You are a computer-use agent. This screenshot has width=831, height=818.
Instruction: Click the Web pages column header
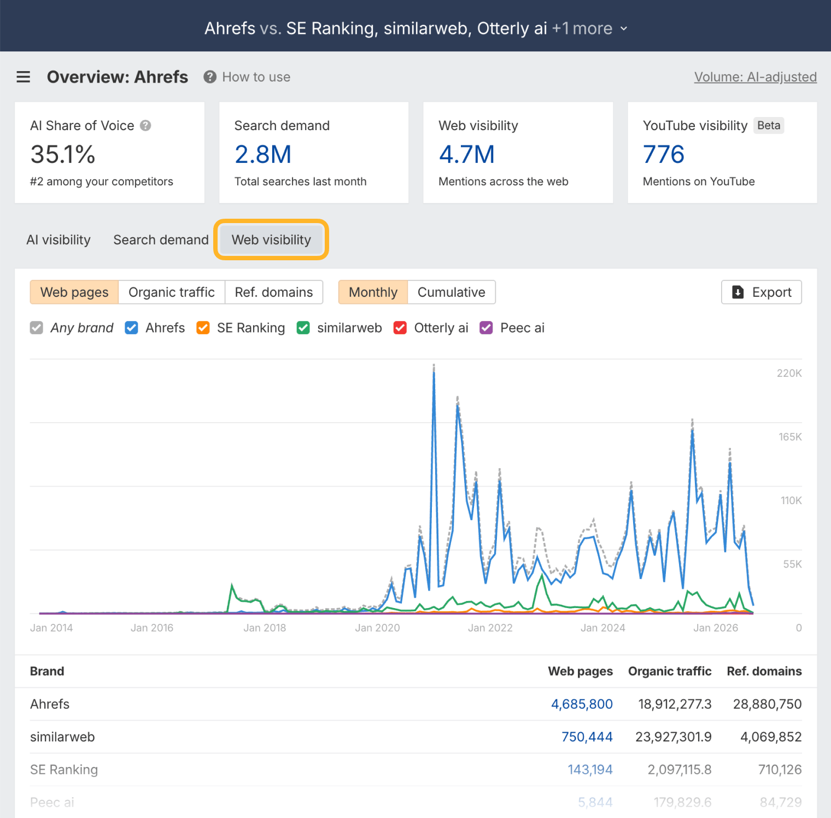click(580, 671)
